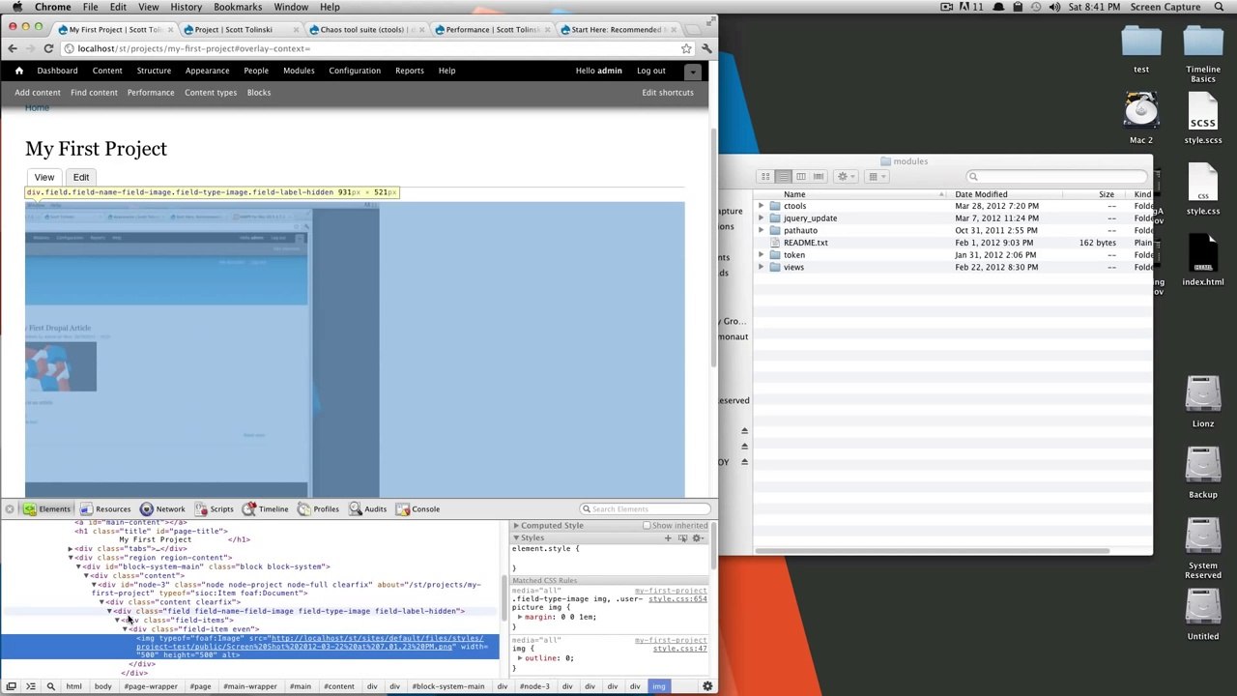Expand the div class="tabs" node
1237x696 pixels.
click(71, 549)
